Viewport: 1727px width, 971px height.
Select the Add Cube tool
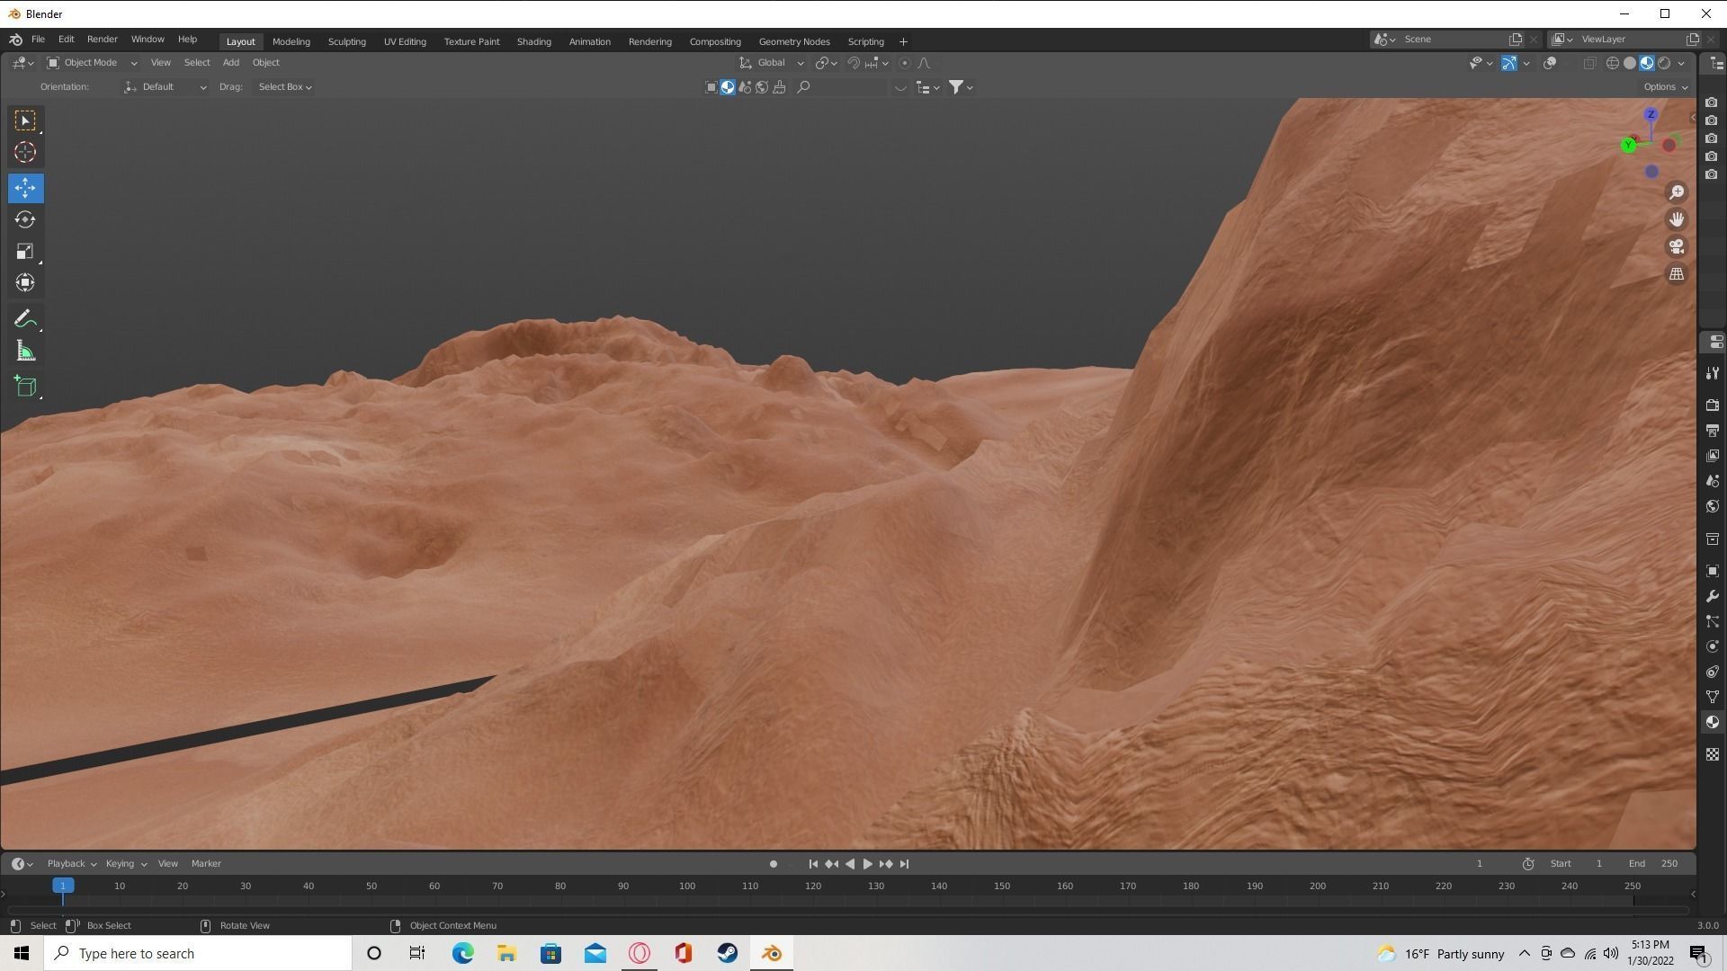[25, 387]
